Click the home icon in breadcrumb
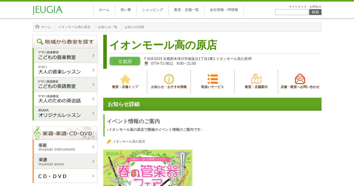Screen dimensions: 354x186 (37, 27)
